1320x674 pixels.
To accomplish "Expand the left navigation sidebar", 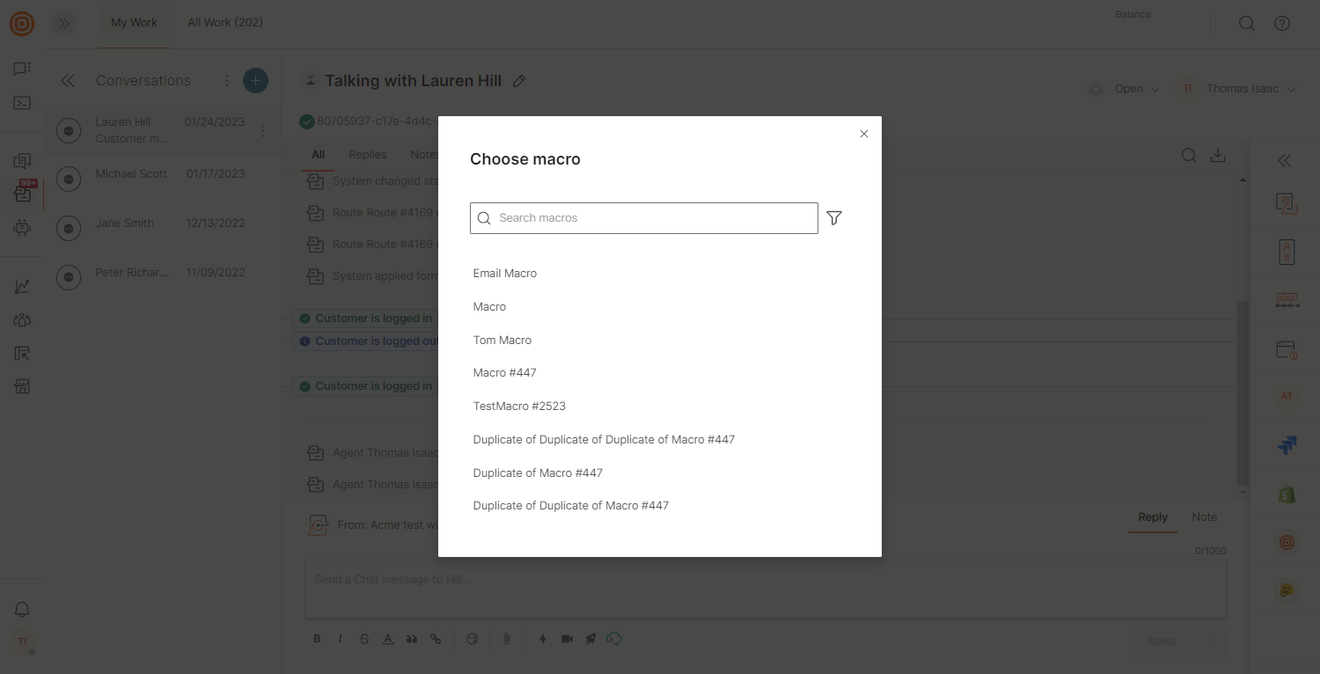I will (x=63, y=24).
